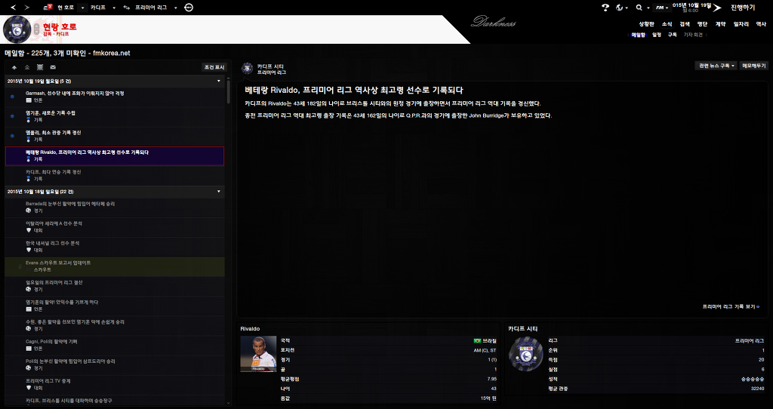Switch to the 구독 tab
773x409 pixels.
tap(673, 35)
